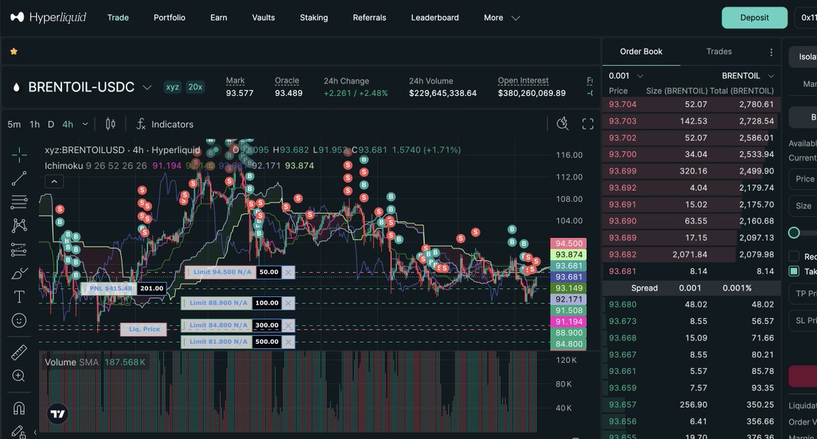Screen dimensions: 817x439
Task: Enter fullscreen chart mode
Action: (x=588, y=124)
